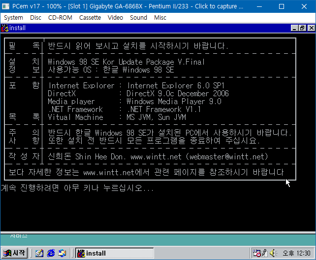The image size is (316, 260).
Task: Click the 'Internet Explorer 6.0 SP1' text
Action: (176, 86)
